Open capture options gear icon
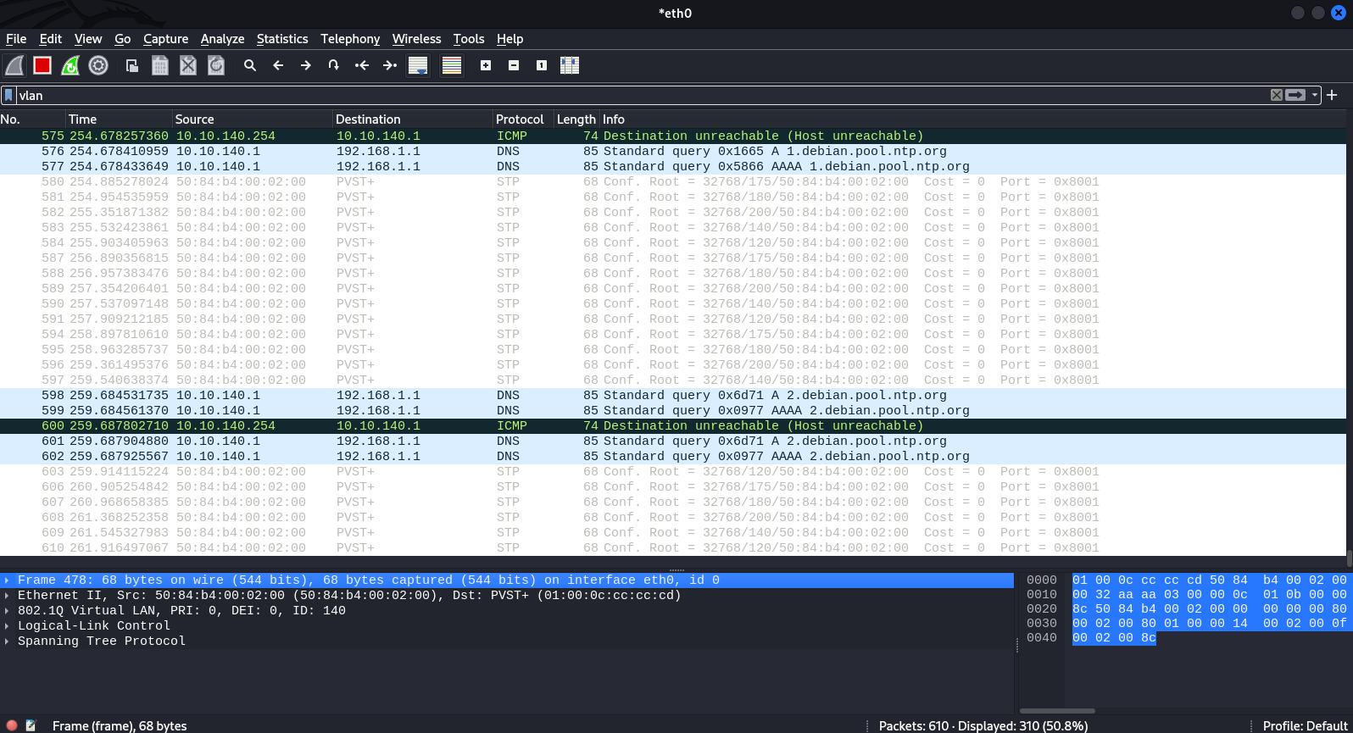Screen dimensions: 1353x733 tap(98, 65)
